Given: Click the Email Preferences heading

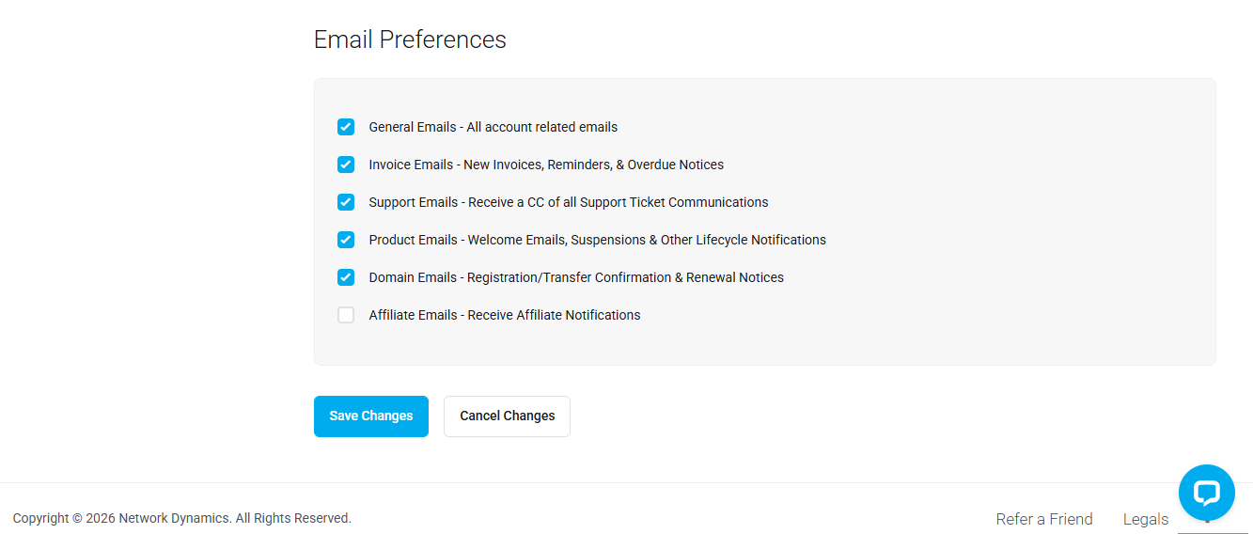Looking at the screenshot, I should (410, 39).
